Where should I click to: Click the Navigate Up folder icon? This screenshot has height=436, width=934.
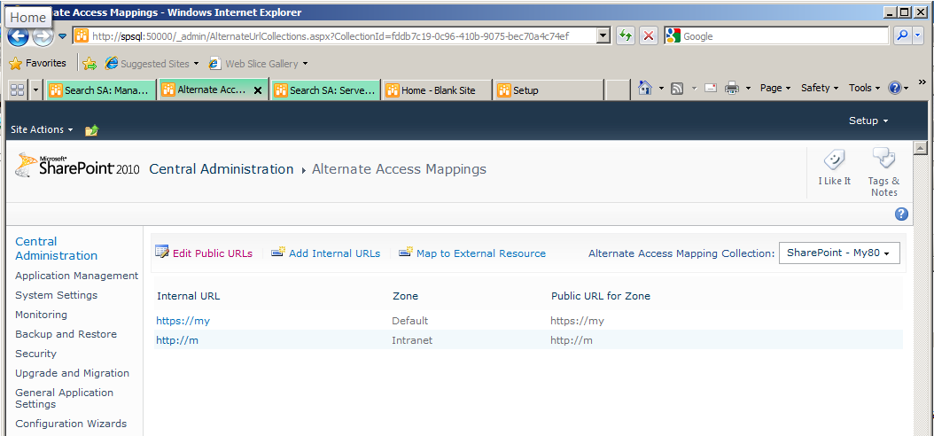pos(91,130)
